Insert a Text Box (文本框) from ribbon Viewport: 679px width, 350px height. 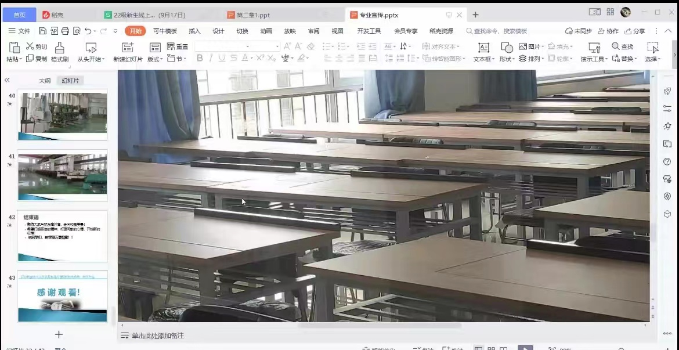(483, 48)
